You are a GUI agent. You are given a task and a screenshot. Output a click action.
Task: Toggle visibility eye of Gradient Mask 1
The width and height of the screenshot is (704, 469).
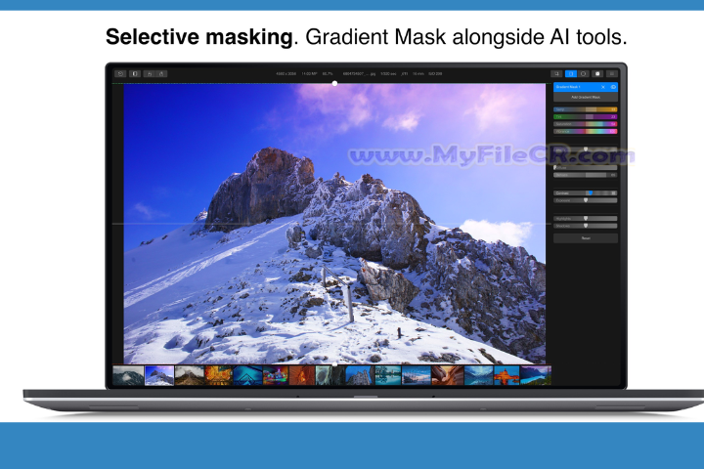pyautogui.click(x=613, y=87)
